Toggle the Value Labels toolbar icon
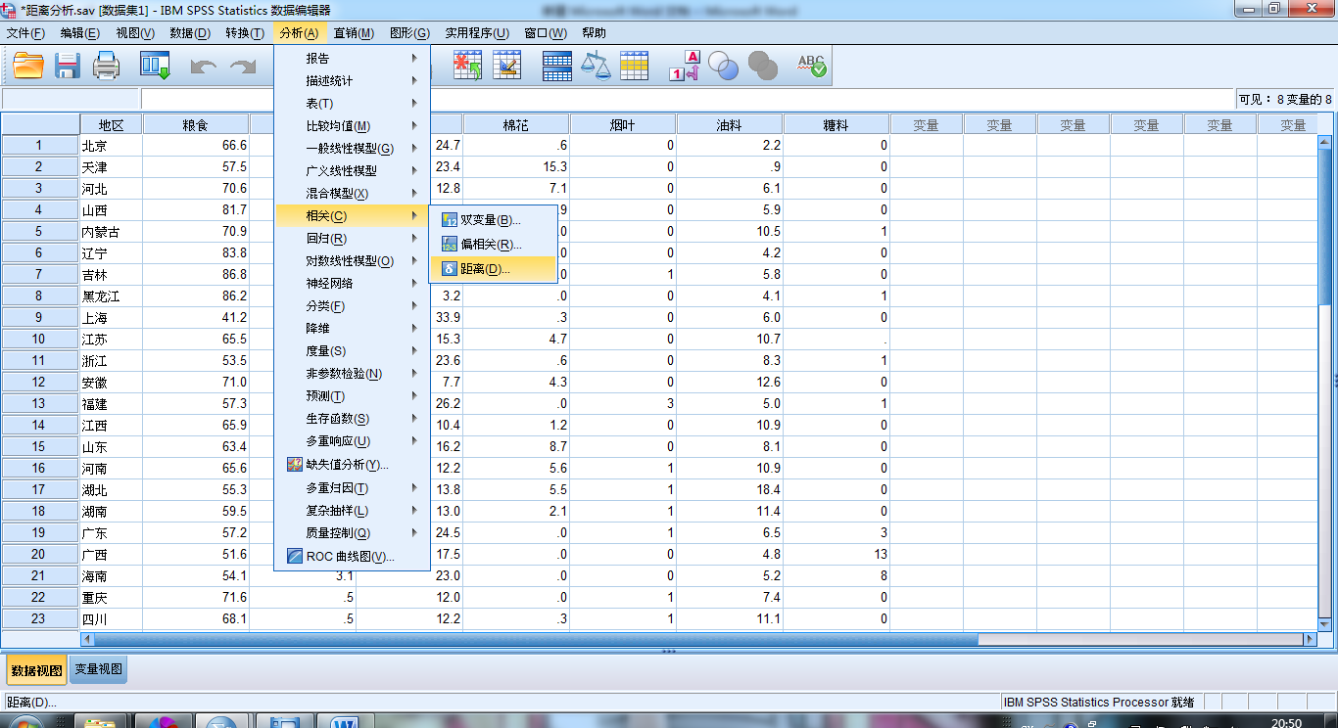1338x728 pixels. [x=684, y=66]
